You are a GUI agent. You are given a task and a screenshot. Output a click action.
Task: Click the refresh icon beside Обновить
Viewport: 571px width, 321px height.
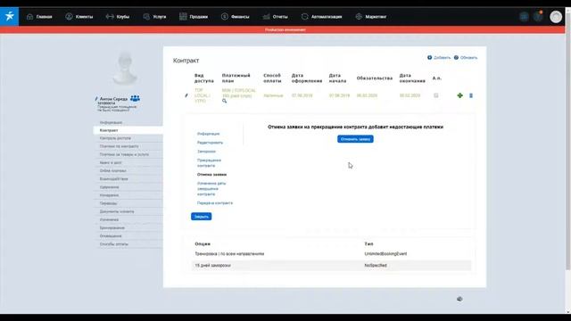click(x=456, y=57)
